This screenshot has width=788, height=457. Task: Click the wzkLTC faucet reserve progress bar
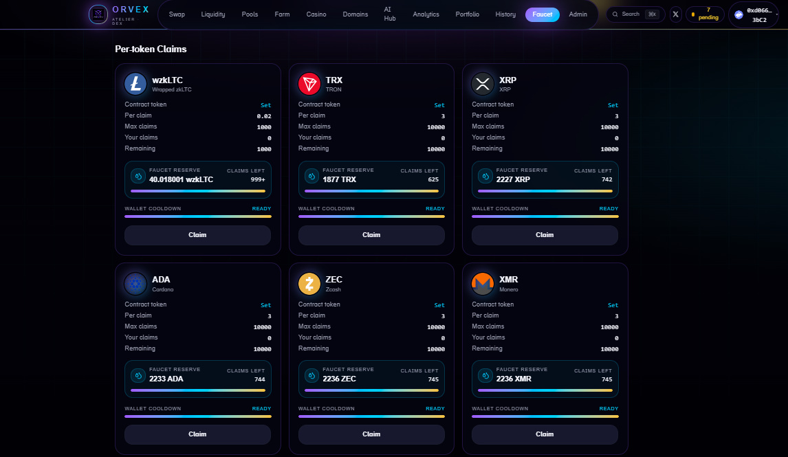(x=198, y=191)
